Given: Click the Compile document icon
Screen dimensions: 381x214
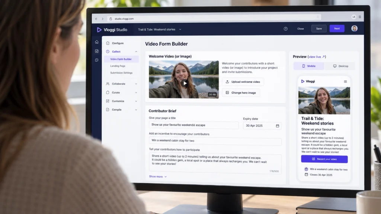Looking at the screenshot, I should [108, 110].
